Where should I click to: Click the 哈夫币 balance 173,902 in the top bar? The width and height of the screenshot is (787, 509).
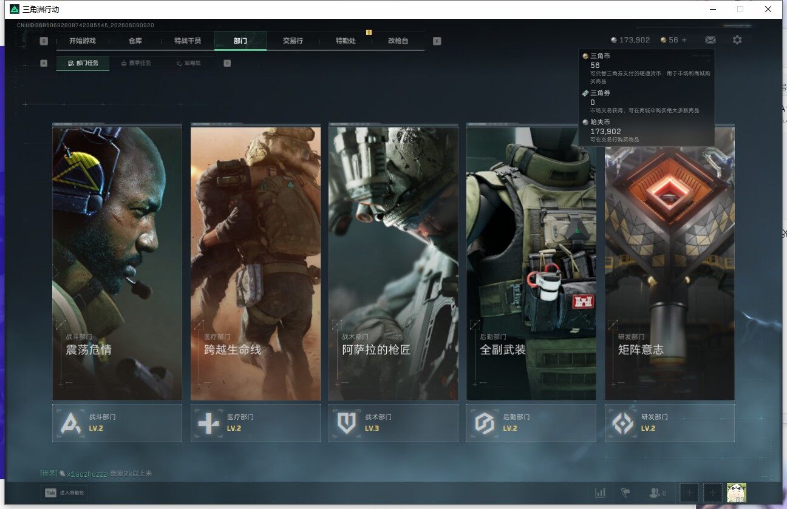point(630,40)
